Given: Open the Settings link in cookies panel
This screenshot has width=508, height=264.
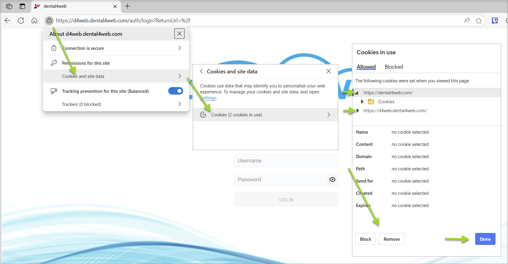Looking at the screenshot, I should pos(208,98).
